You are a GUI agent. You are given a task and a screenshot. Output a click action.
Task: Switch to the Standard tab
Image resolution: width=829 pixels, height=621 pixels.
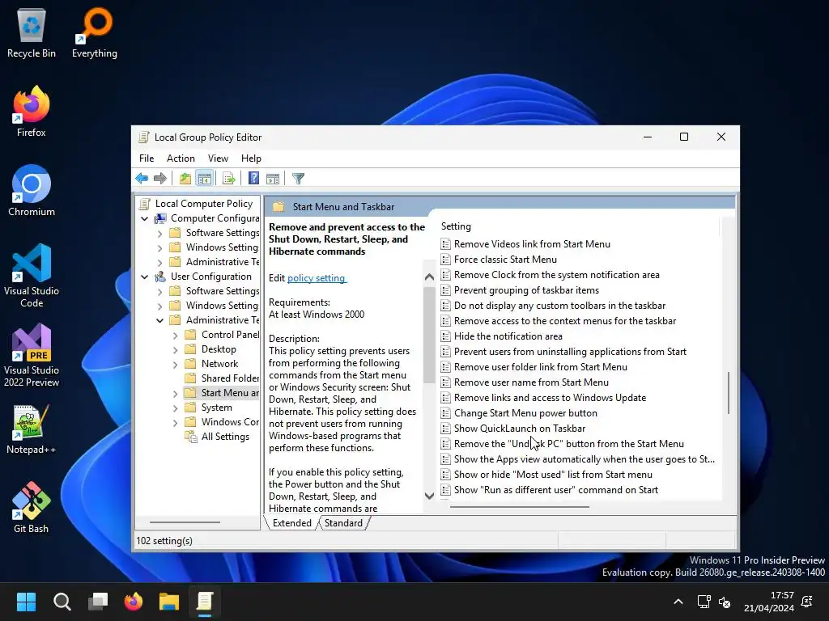coord(343,523)
